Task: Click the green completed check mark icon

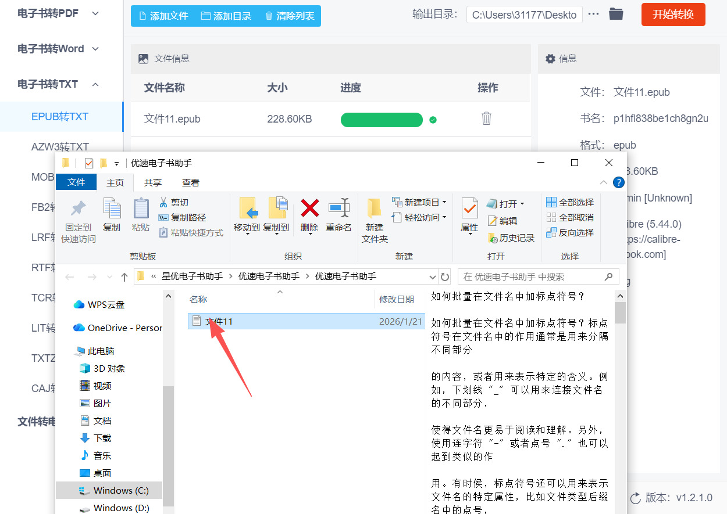Action: tap(433, 120)
